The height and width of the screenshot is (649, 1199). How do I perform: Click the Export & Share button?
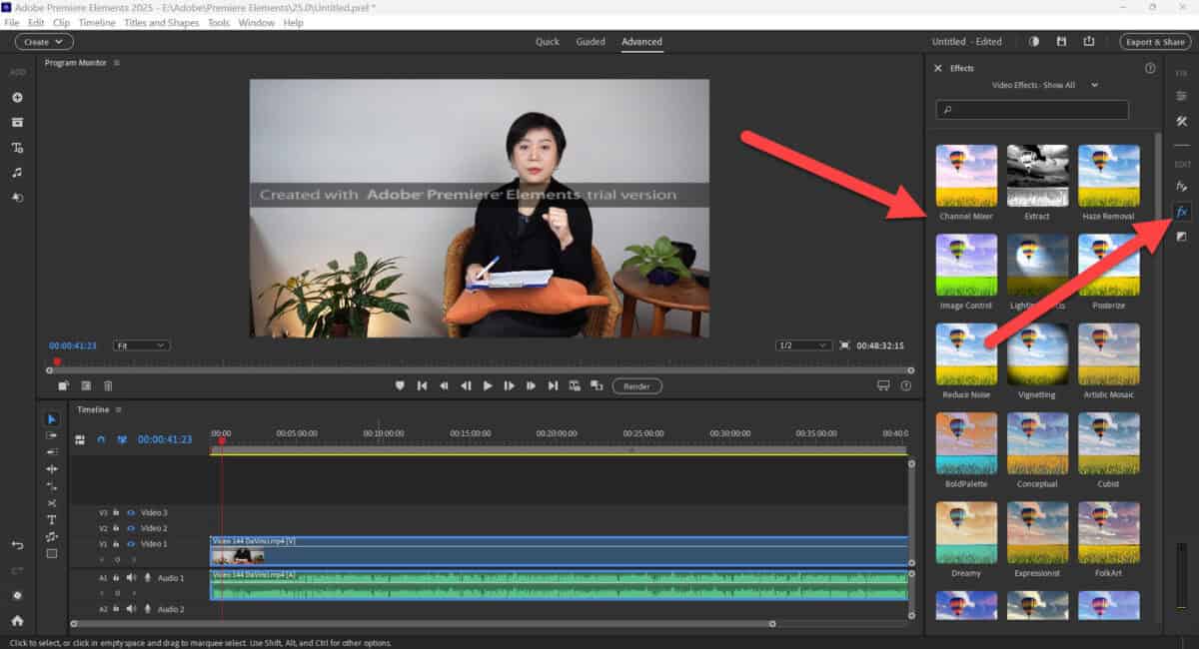click(1155, 42)
